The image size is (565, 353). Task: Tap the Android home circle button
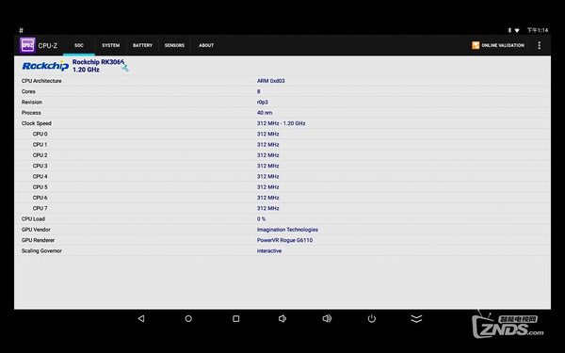(x=188, y=318)
